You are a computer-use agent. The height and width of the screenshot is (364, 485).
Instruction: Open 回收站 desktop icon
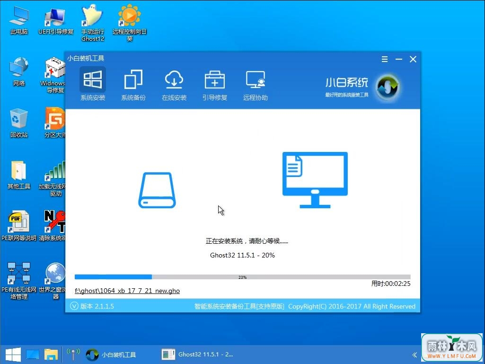click(x=19, y=123)
